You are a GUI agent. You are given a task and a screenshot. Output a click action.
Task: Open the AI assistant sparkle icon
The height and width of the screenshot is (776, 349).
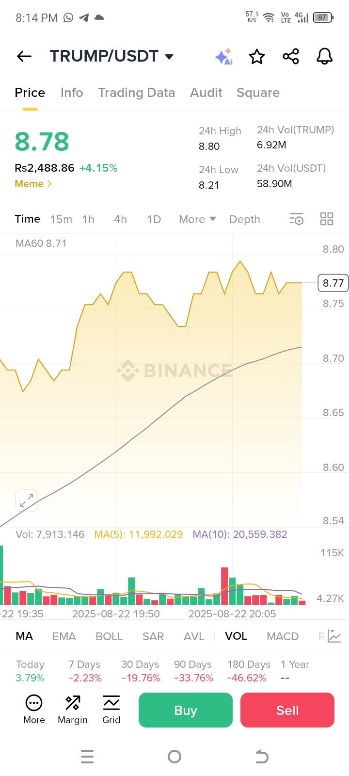click(224, 57)
